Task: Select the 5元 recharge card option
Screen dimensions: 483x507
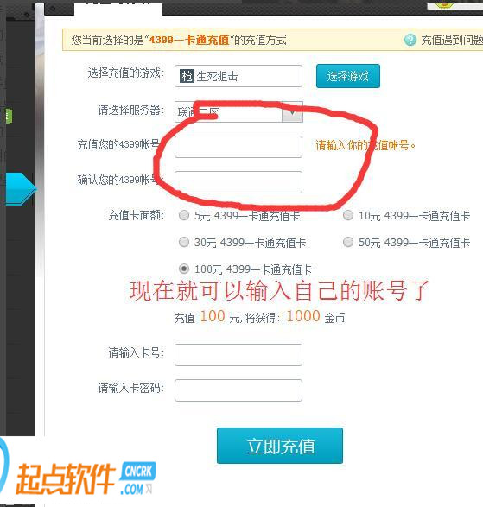Action: (184, 215)
